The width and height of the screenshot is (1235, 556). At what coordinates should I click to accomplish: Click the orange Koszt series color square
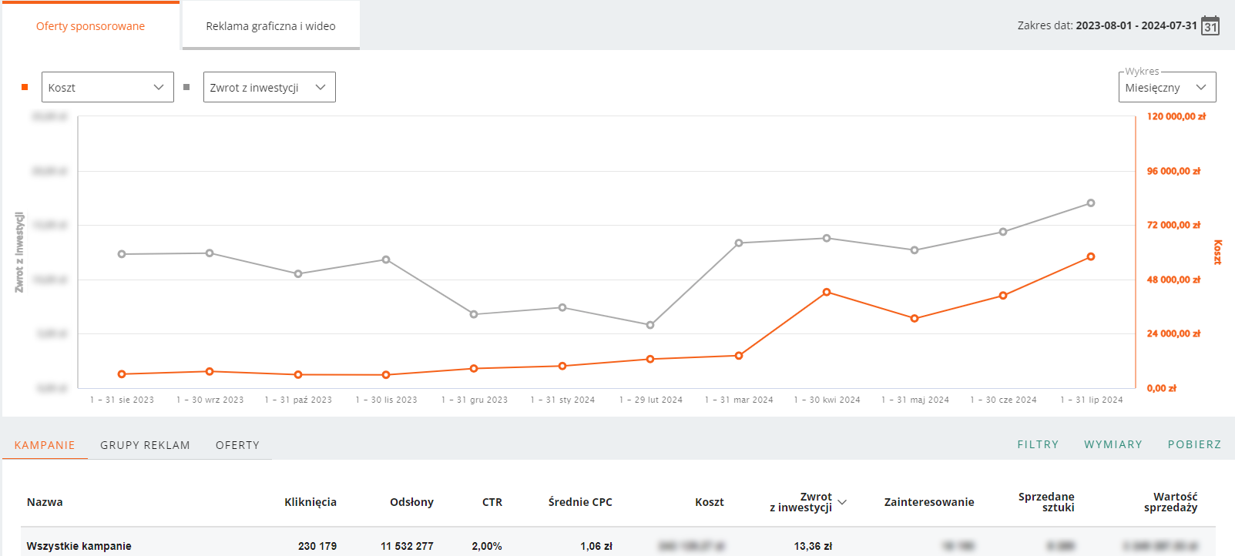[25, 87]
